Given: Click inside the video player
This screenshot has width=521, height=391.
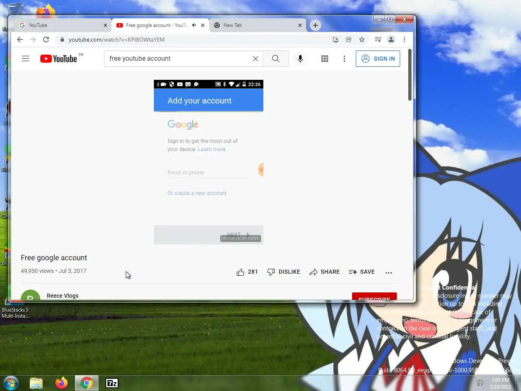Looking at the screenshot, I should 208,162.
